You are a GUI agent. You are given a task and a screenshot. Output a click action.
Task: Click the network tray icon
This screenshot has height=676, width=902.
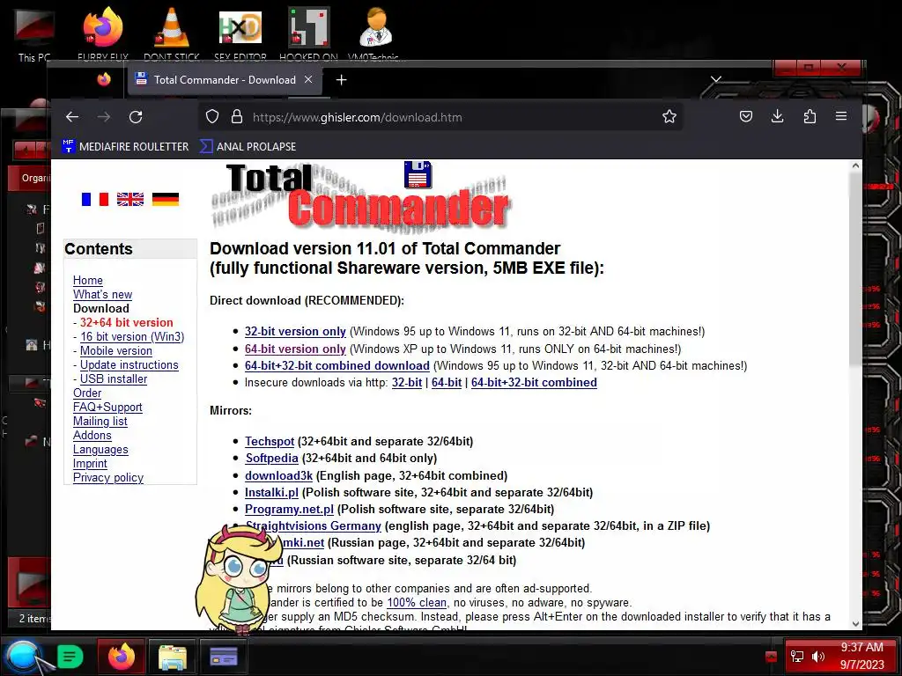(x=796, y=657)
